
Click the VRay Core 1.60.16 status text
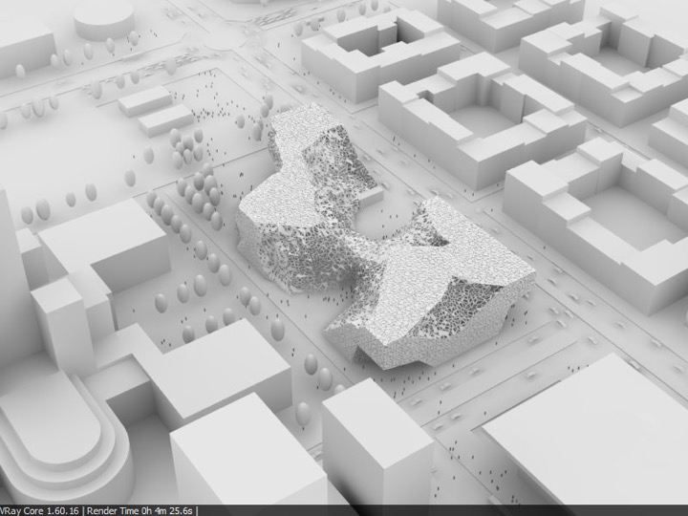40,510
